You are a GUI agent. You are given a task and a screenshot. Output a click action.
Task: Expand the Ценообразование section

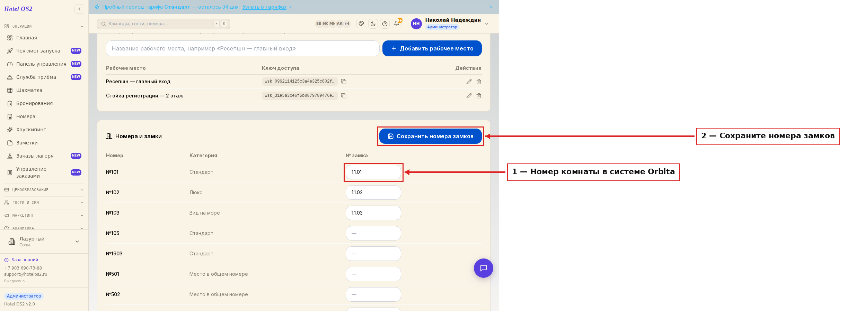pos(44,190)
